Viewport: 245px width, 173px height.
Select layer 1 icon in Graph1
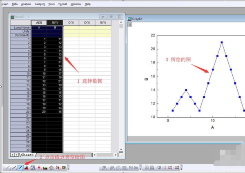[130, 25]
